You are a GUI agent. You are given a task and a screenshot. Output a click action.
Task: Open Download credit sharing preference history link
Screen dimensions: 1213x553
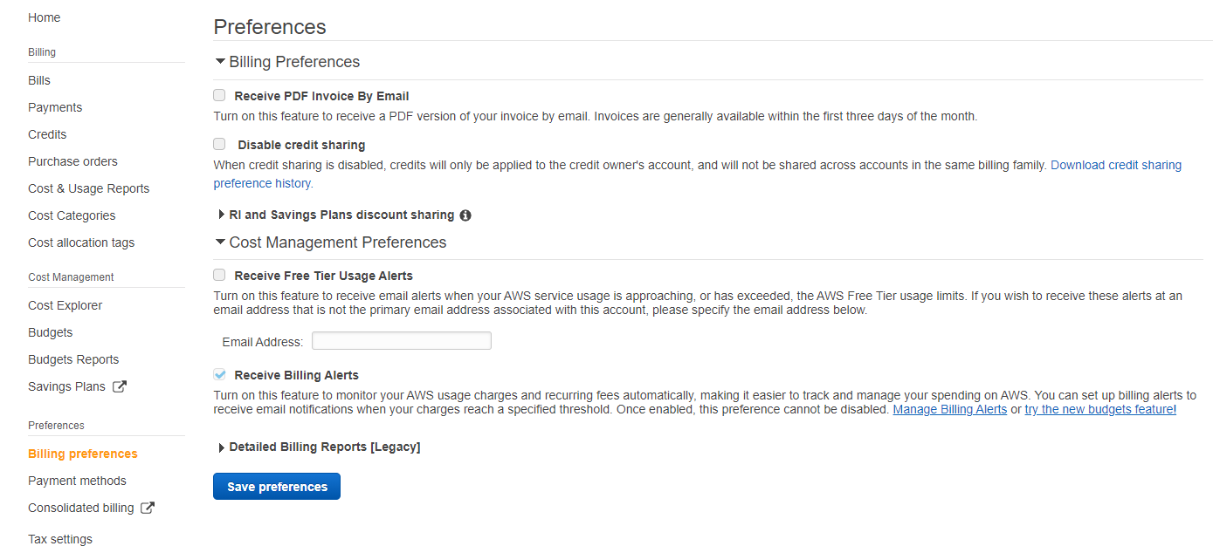coord(1115,164)
